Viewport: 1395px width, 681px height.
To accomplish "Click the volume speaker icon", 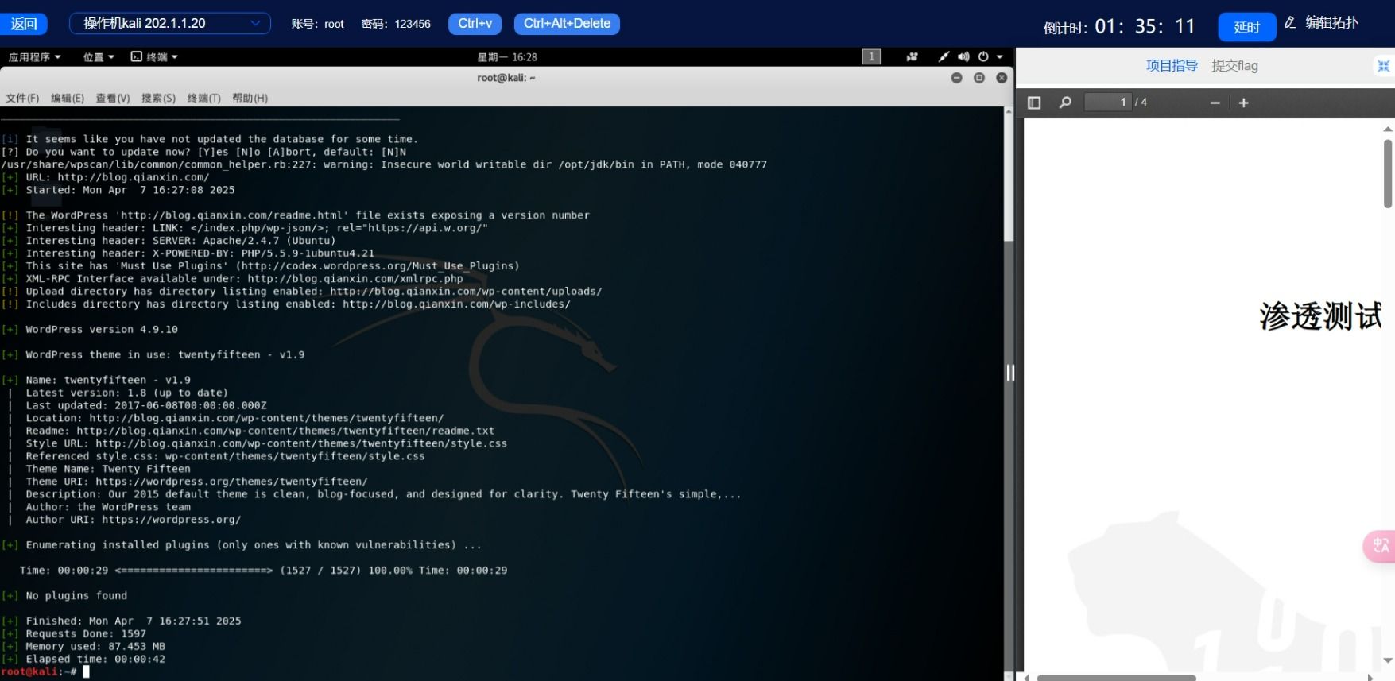I will tap(963, 56).
